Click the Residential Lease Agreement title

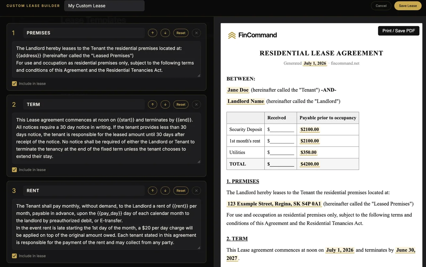point(321,53)
